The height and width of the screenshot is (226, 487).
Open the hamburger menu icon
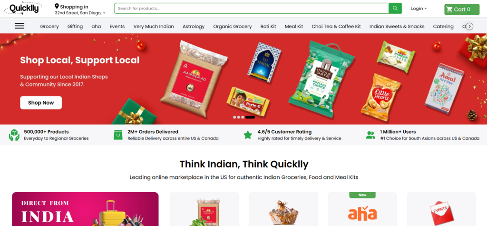(x=19, y=26)
